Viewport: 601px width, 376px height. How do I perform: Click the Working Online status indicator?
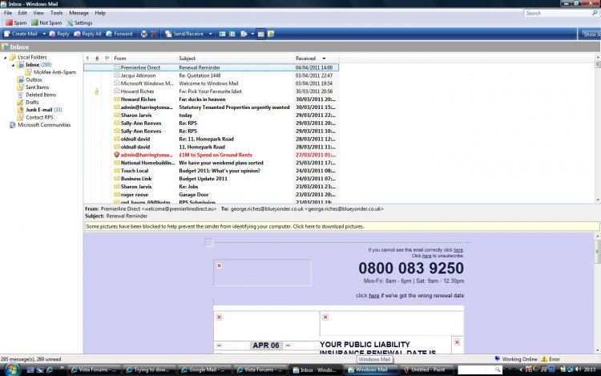(515, 359)
